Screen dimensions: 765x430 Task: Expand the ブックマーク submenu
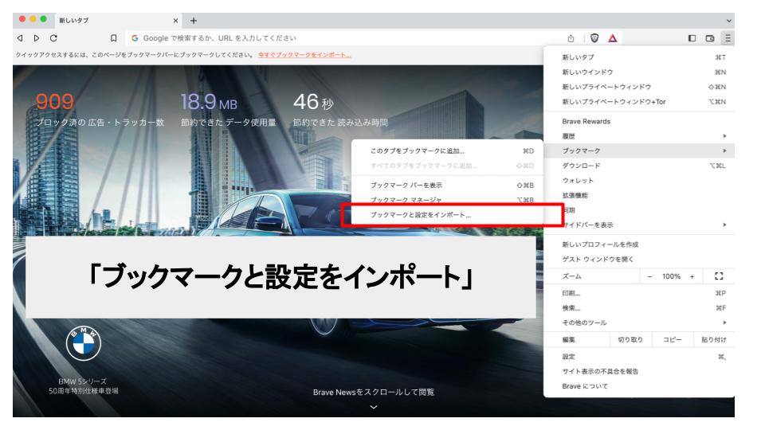639,150
